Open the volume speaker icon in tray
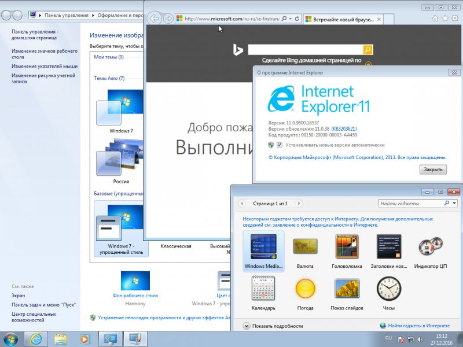This screenshot has width=463, height=347. tap(420, 339)
